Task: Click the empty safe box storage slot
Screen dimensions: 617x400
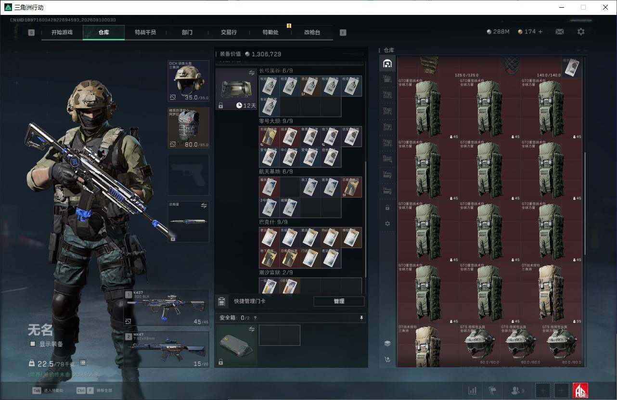Action: tap(280, 335)
